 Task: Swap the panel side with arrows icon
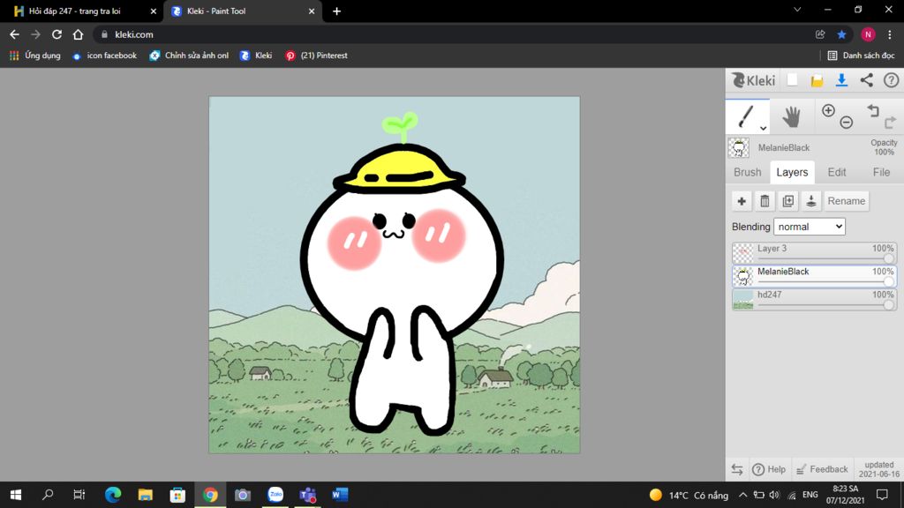click(737, 469)
